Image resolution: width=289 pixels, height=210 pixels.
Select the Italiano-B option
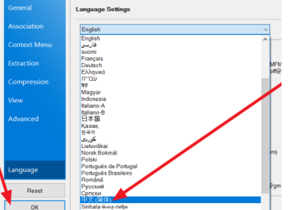pyautogui.click(x=171, y=113)
